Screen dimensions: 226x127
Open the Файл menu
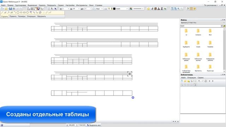pos(3,5)
